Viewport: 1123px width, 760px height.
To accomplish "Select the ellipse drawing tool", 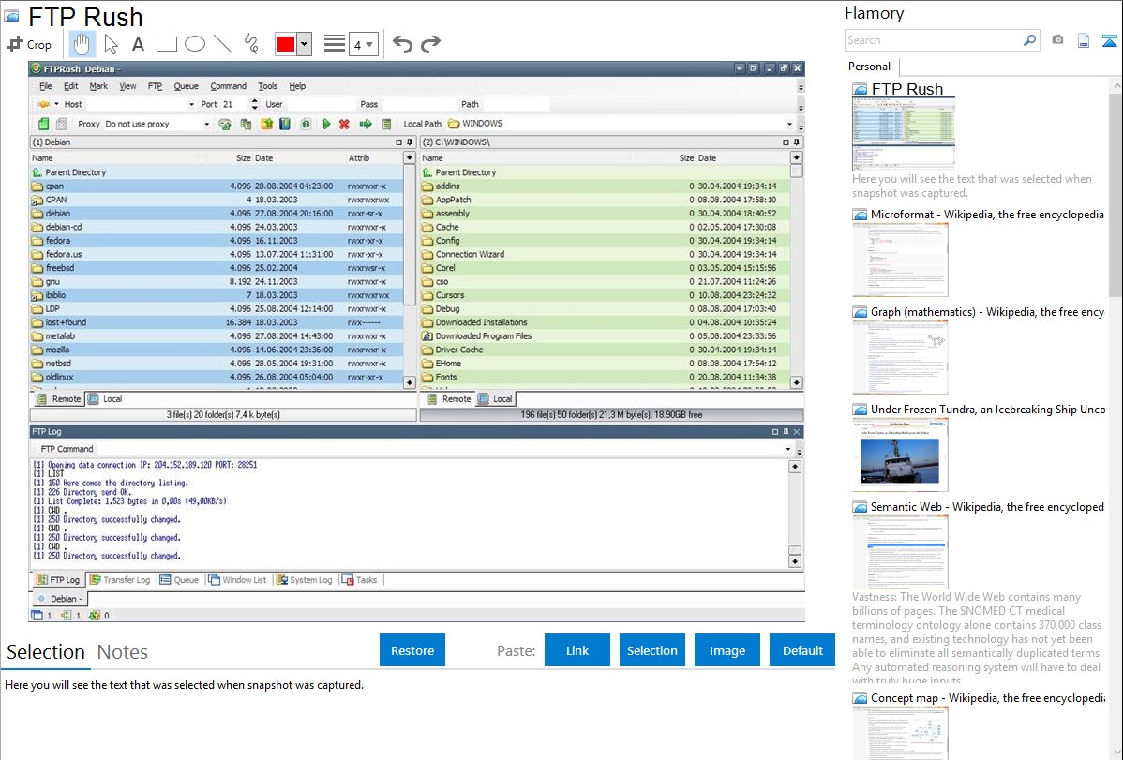I will tap(195, 44).
